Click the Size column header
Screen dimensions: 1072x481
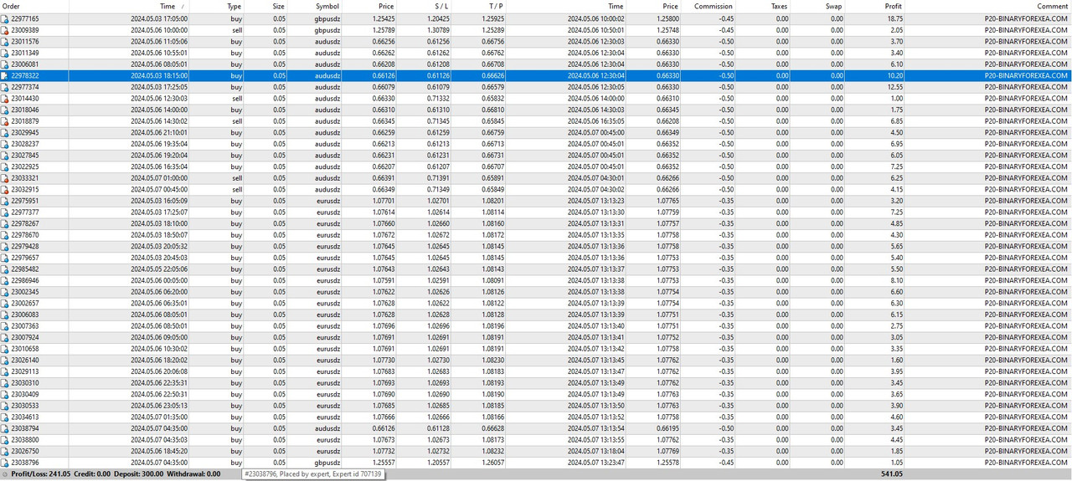tap(278, 7)
